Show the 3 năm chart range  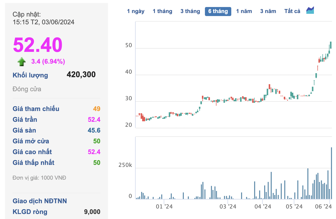tap(268, 11)
